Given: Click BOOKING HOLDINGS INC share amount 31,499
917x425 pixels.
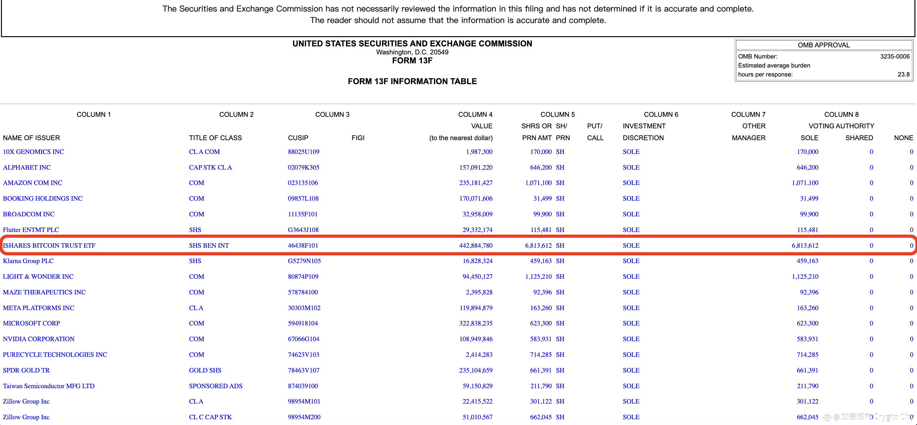Looking at the screenshot, I should pos(542,198).
